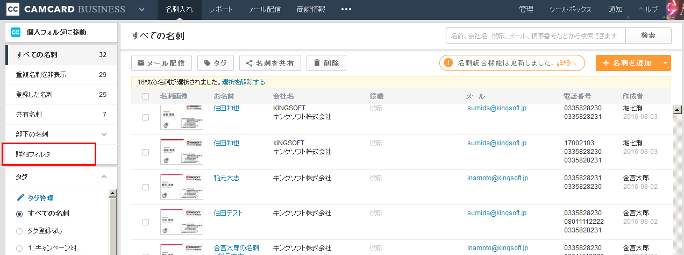Open the メール配信 top menu tab
This screenshot has width=684, height=255.
click(265, 9)
